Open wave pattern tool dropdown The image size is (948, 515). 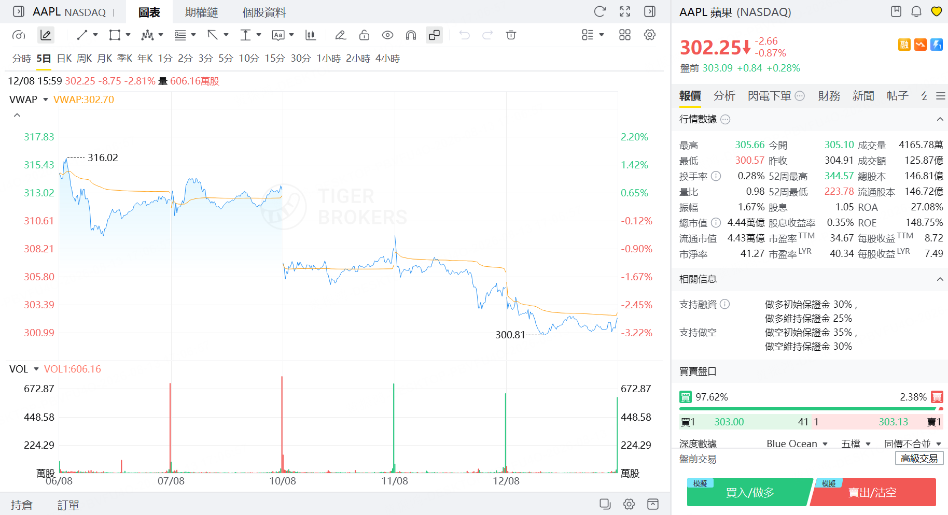pos(161,35)
